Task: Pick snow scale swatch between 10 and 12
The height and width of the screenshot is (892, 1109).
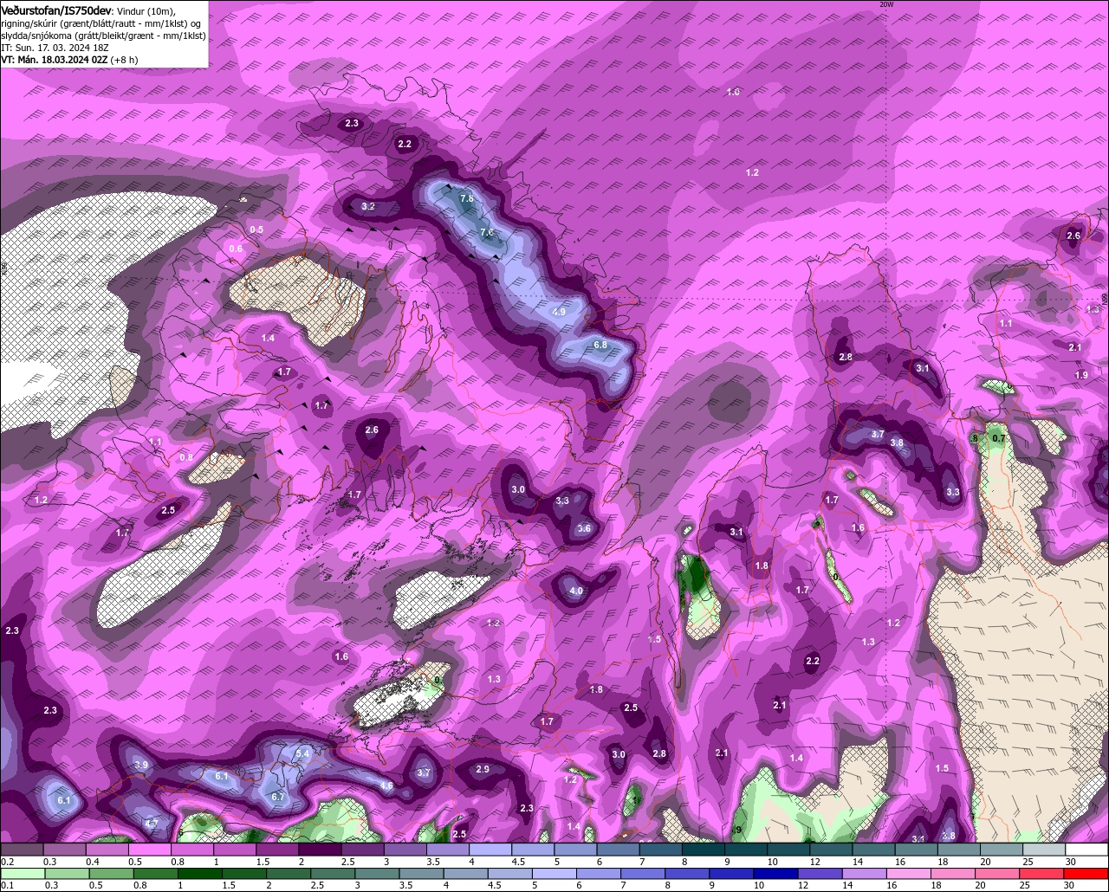Action: tap(788, 849)
